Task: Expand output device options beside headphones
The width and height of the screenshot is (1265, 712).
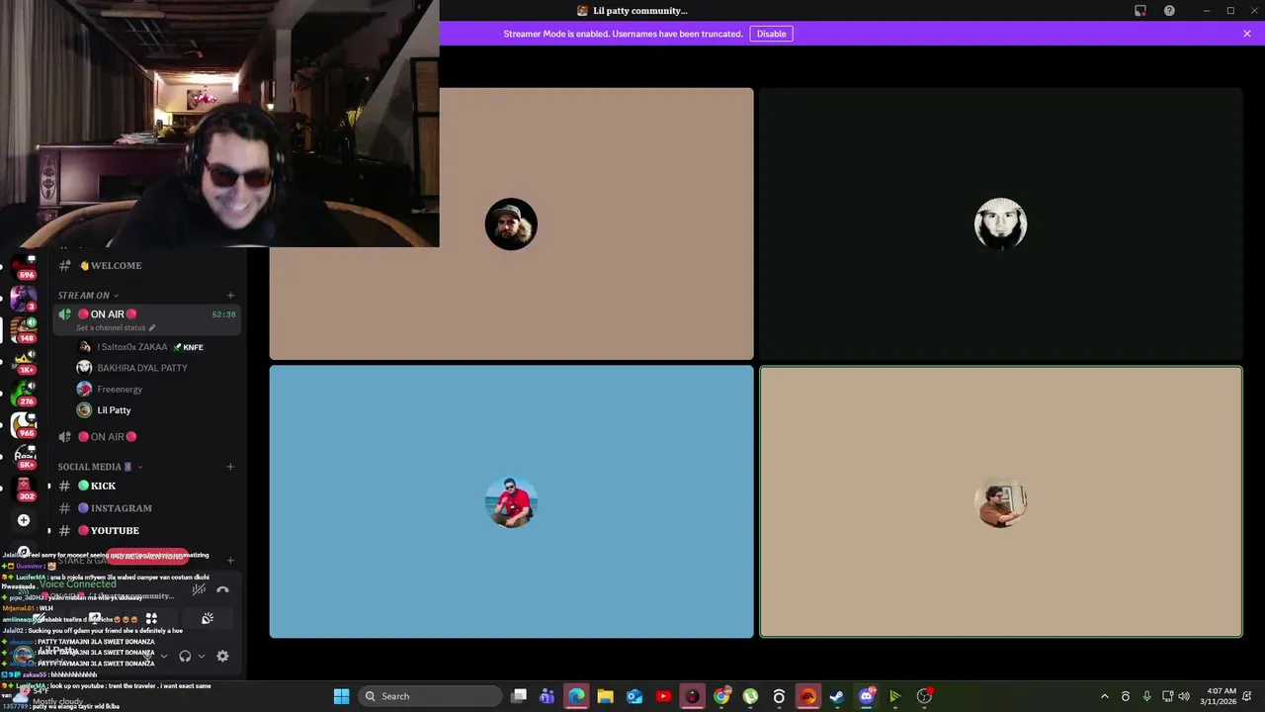Action: coord(202,656)
